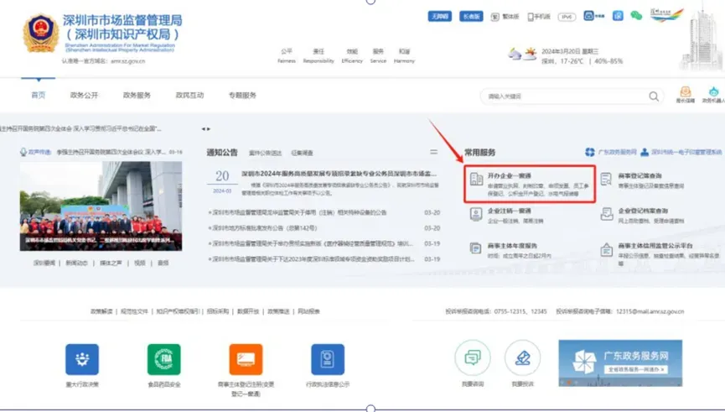The width and height of the screenshot is (725, 412).
Task: Open the notice about 2023年度深圳标准
Action: tap(313, 258)
